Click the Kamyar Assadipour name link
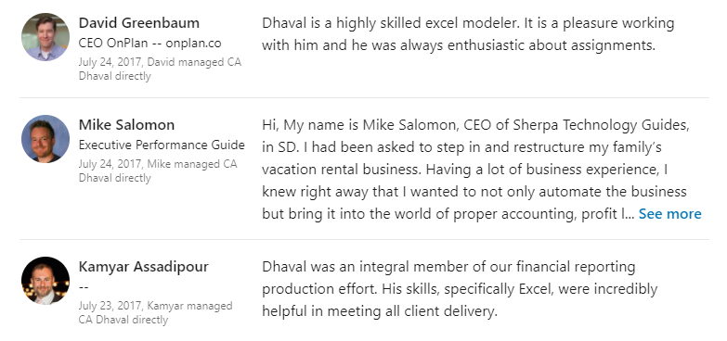The image size is (727, 341). 144,267
